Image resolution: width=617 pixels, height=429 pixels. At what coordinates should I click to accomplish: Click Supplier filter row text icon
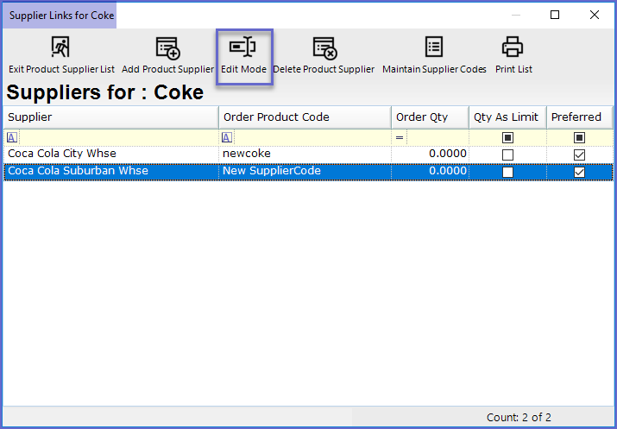coord(10,137)
